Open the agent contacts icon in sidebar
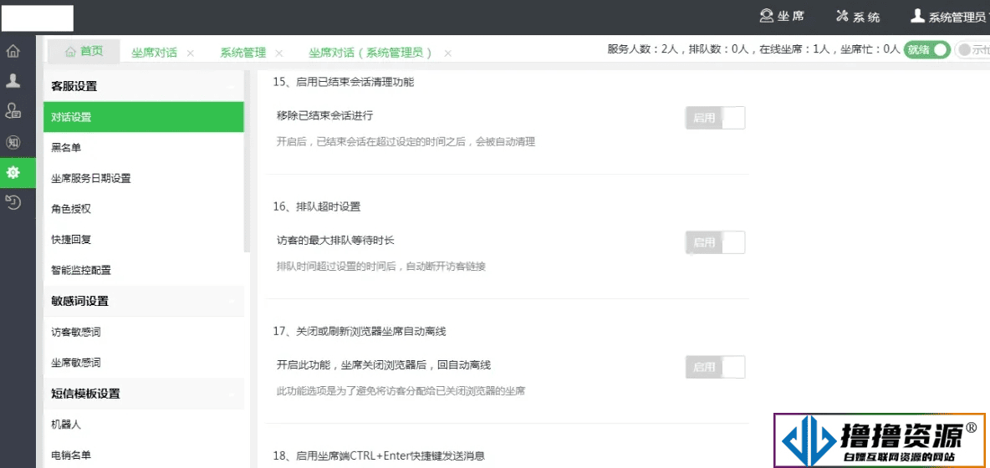Viewport: 990px width, 468px height. pos(13,111)
